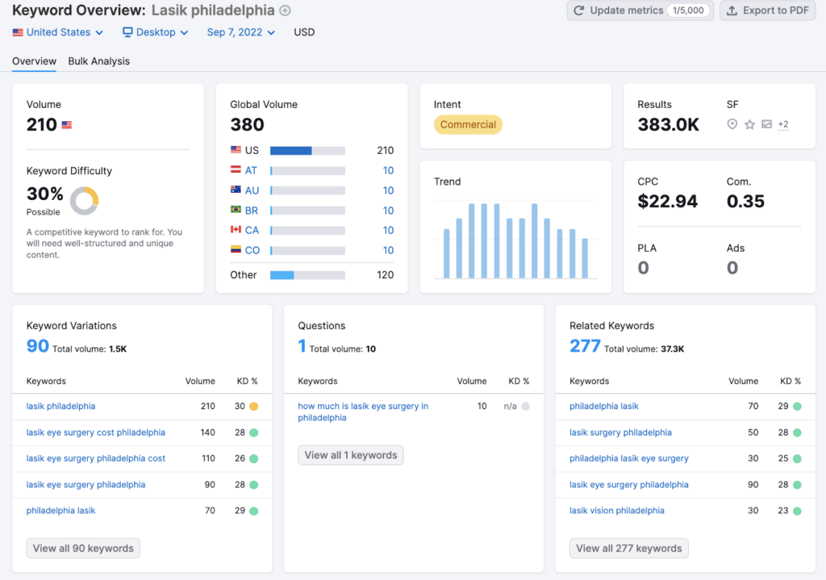Show the +2 additional SERP features
This screenshot has width=826, height=580.
782,124
